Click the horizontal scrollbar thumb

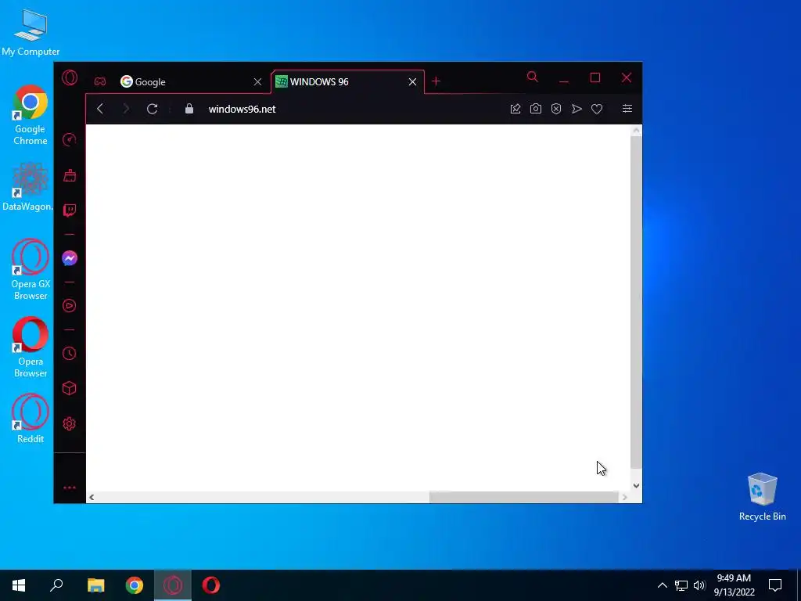[x=523, y=497]
